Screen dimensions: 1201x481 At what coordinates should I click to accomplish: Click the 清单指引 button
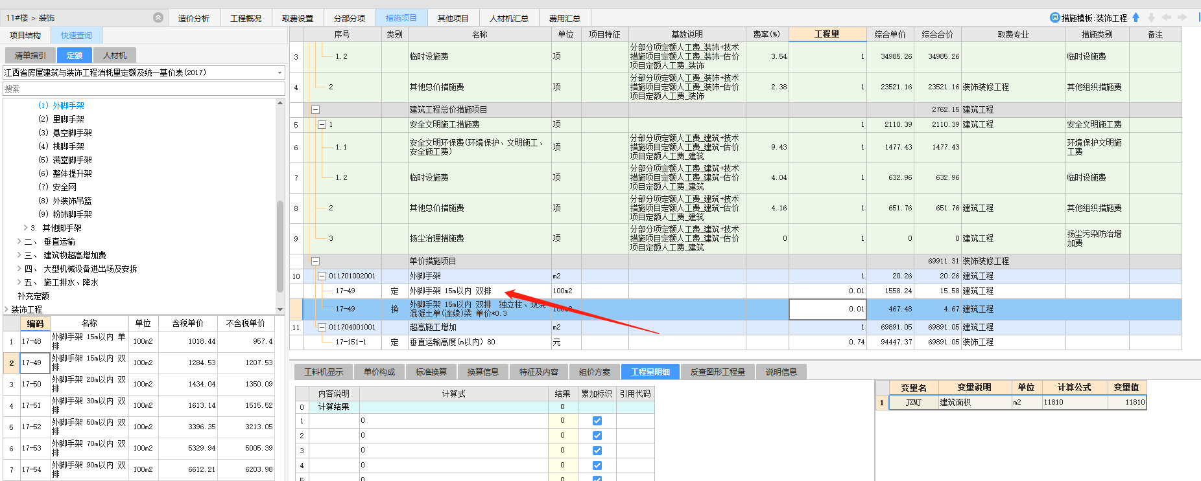(30, 56)
